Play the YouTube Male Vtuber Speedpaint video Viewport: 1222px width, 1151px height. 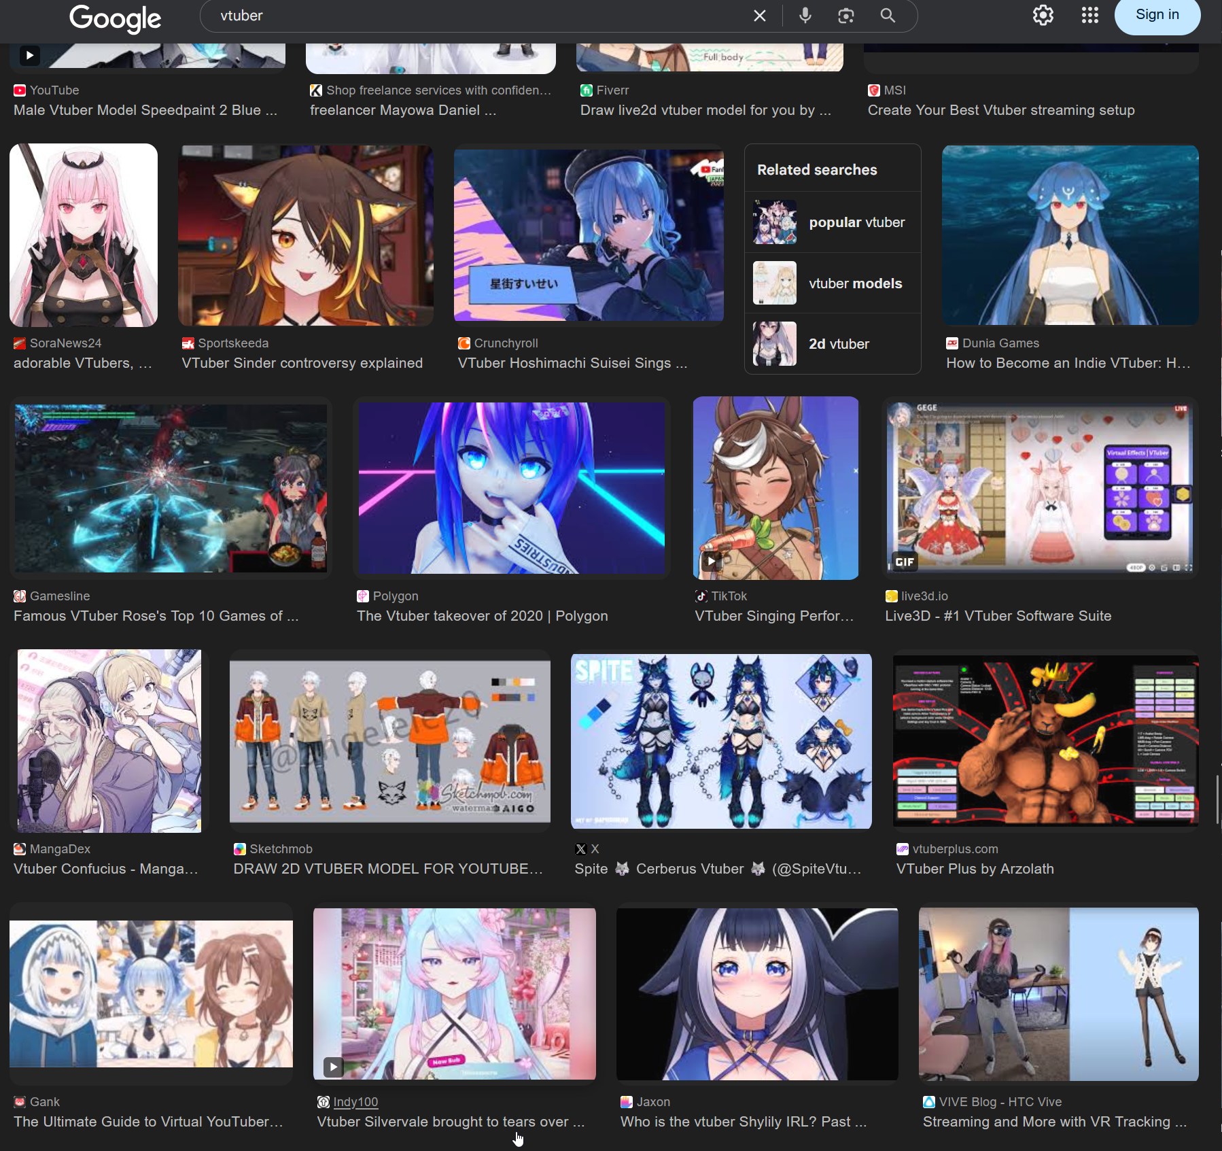pyautogui.click(x=29, y=55)
